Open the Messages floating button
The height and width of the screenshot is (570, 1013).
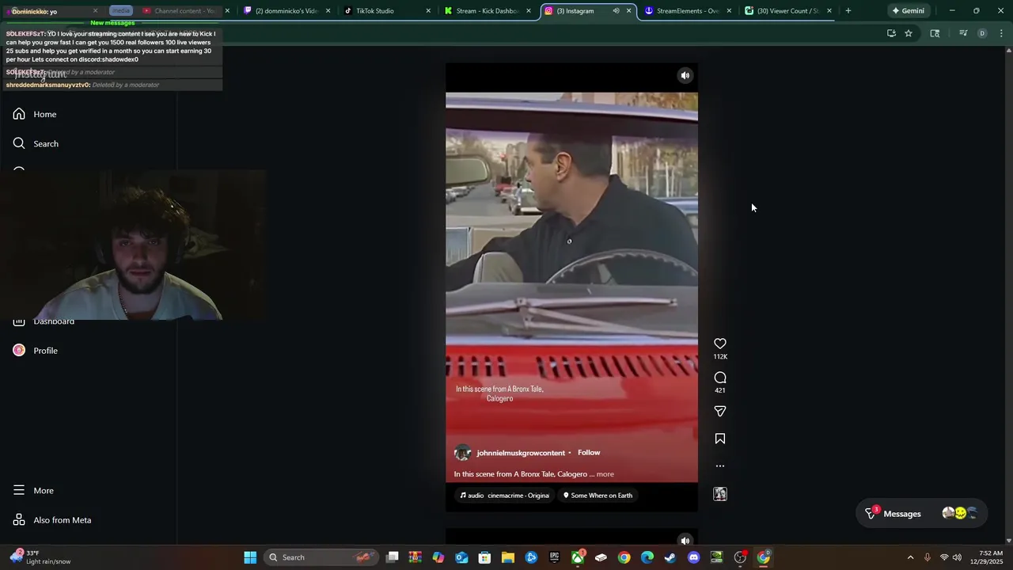921,514
